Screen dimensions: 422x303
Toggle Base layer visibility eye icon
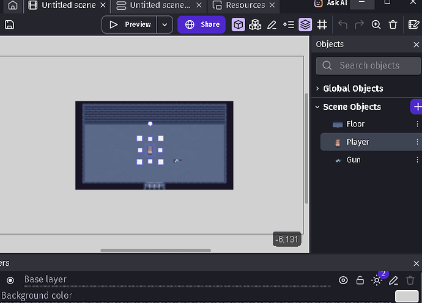click(343, 280)
